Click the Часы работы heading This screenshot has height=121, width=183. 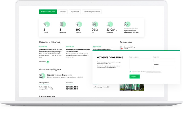[44, 83]
